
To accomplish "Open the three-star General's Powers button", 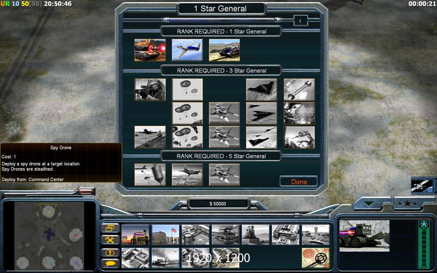I will click(407, 204).
